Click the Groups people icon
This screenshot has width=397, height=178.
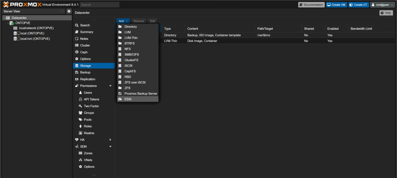80,113
